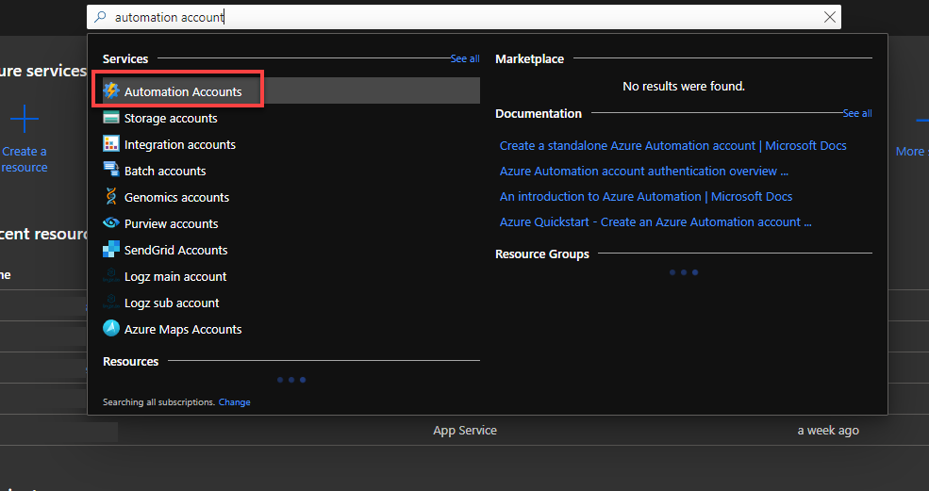
Task: Click the search magnifier icon
Action: point(100,17)
